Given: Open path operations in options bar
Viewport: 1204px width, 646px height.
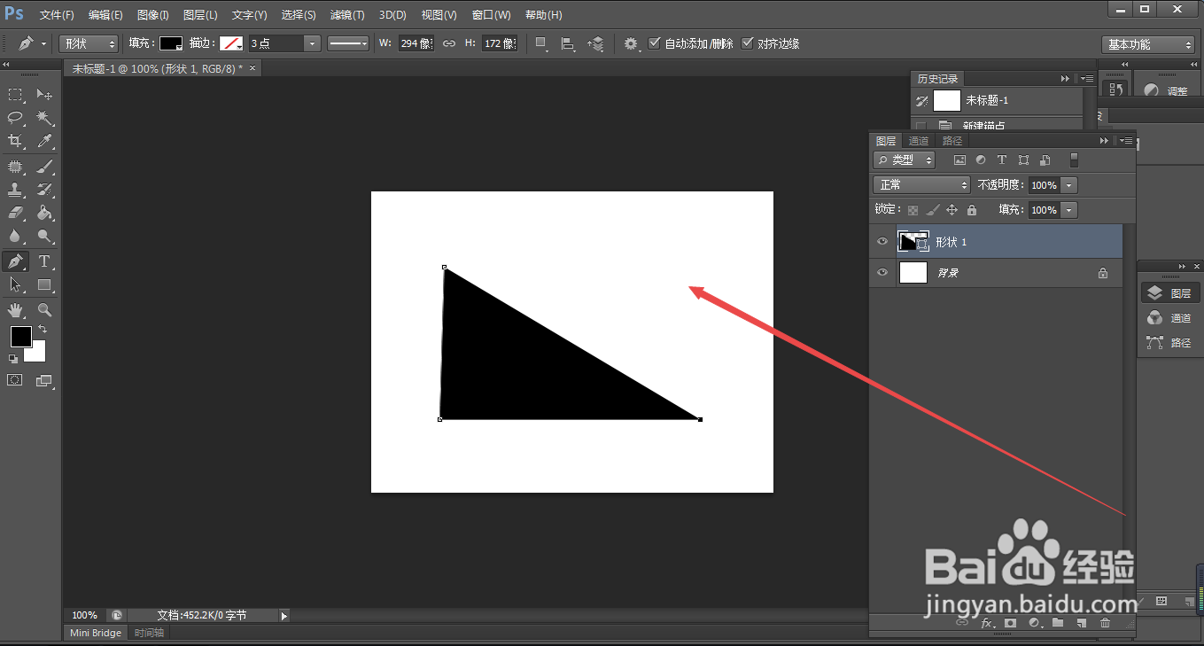Looking at the screenshot, I should [541, 43].
